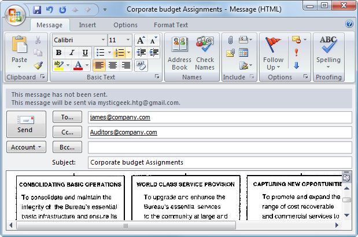Click the To... recipients button
This screenshot has width=358, height=237.
pos(67,117)
